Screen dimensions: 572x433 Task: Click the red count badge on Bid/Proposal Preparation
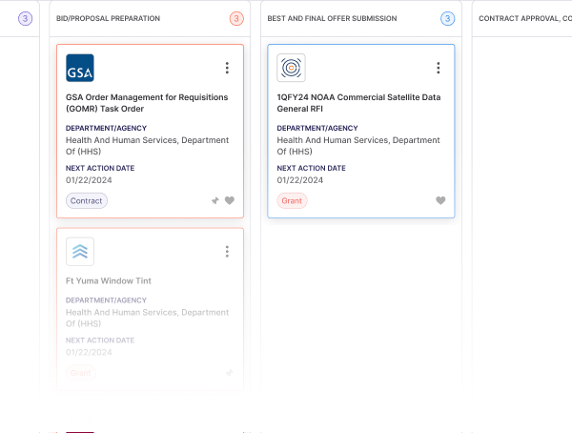tap(236, 19)
